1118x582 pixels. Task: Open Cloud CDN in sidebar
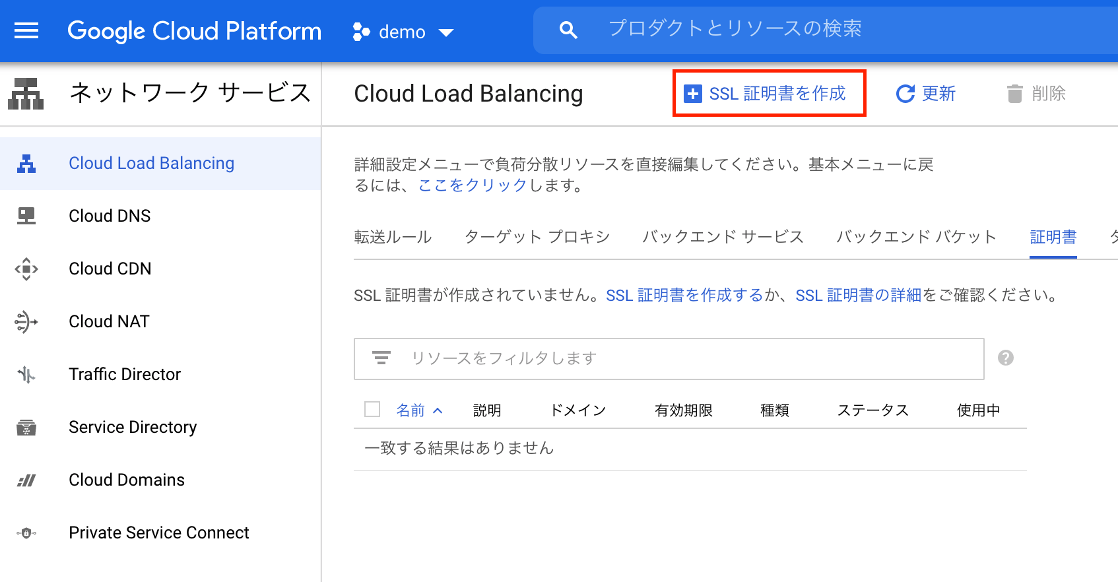tap(160, 269)
